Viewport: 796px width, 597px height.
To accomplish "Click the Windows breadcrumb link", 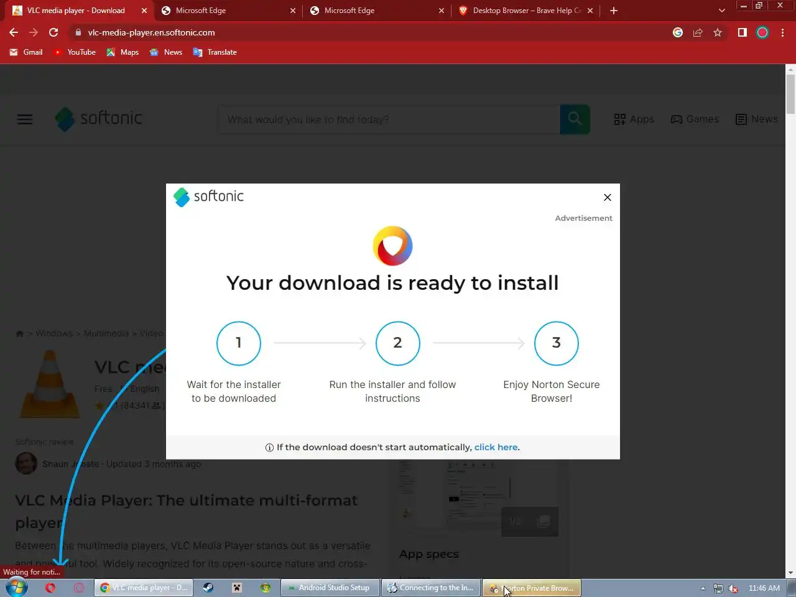I will (x=54, y=334).
